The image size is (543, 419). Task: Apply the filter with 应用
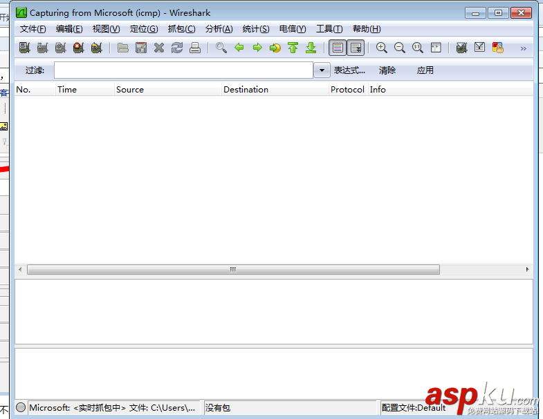coord(425,70)
